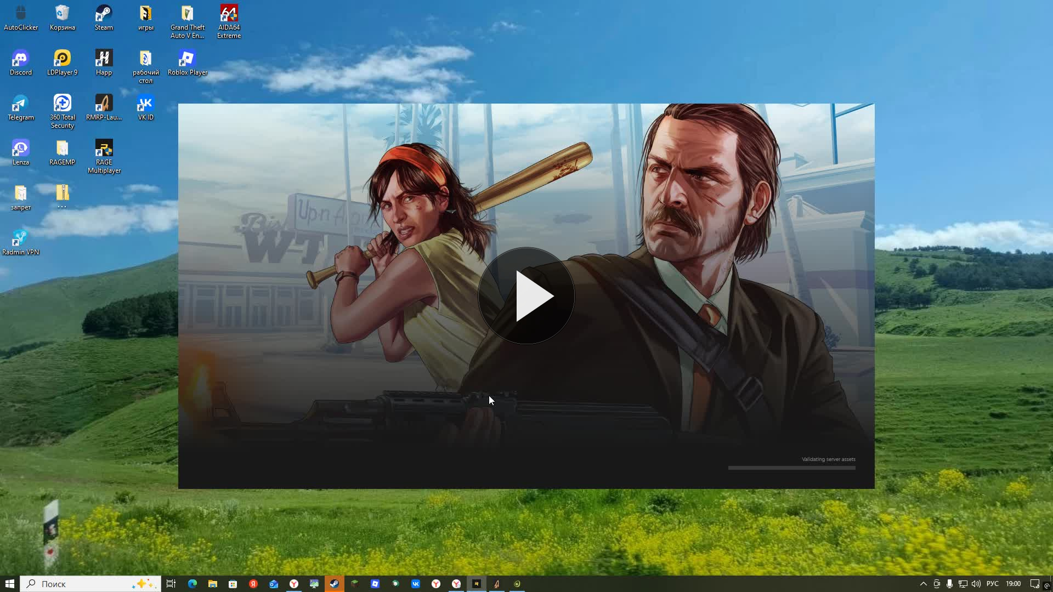Switch the РУС input language indicator
This screenshot has width=1053, height=592.
coord(992,584)
